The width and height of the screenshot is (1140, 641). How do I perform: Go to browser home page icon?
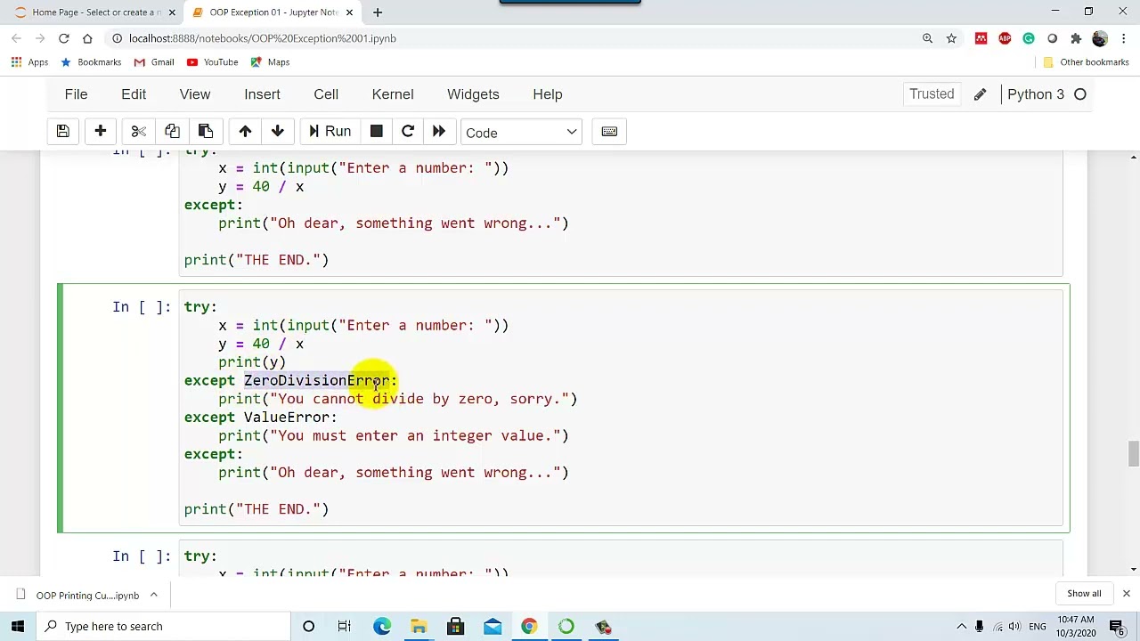(87, 38)
